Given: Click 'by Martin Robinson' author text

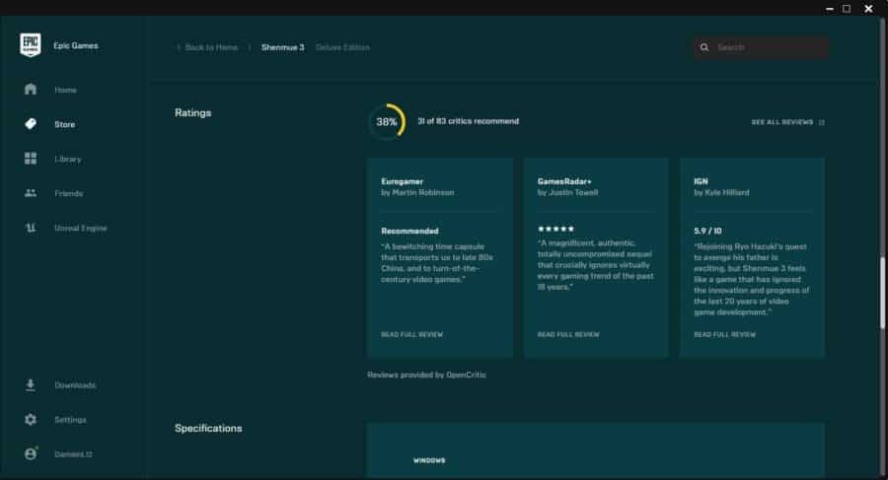Looking at the screenshot, I should point(417,192).
